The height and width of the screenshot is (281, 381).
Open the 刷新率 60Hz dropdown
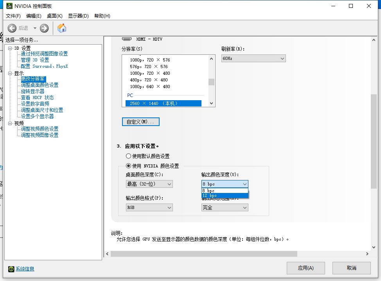253,58
